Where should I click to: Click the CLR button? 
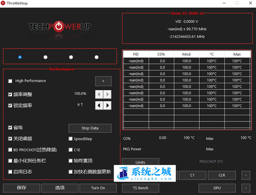point(222,175)
